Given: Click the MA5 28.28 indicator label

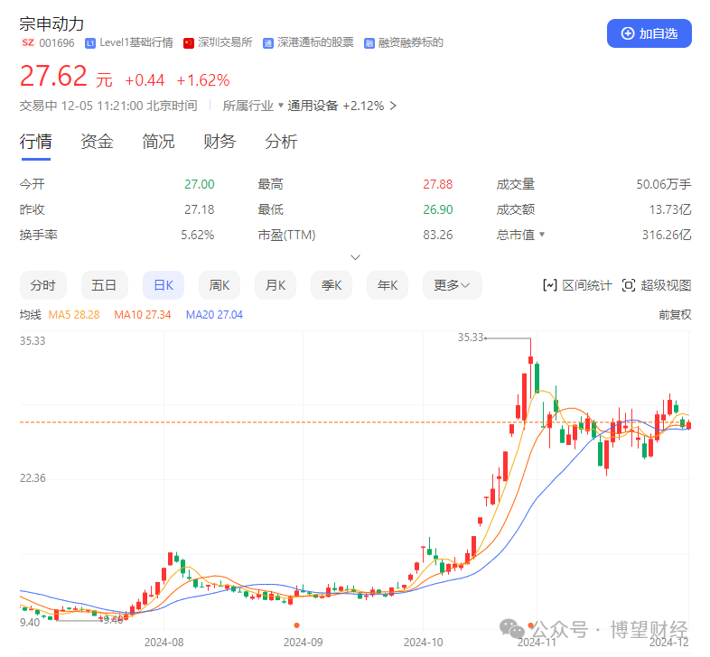Looking at the screenshot, I should [x=74, y=314].
